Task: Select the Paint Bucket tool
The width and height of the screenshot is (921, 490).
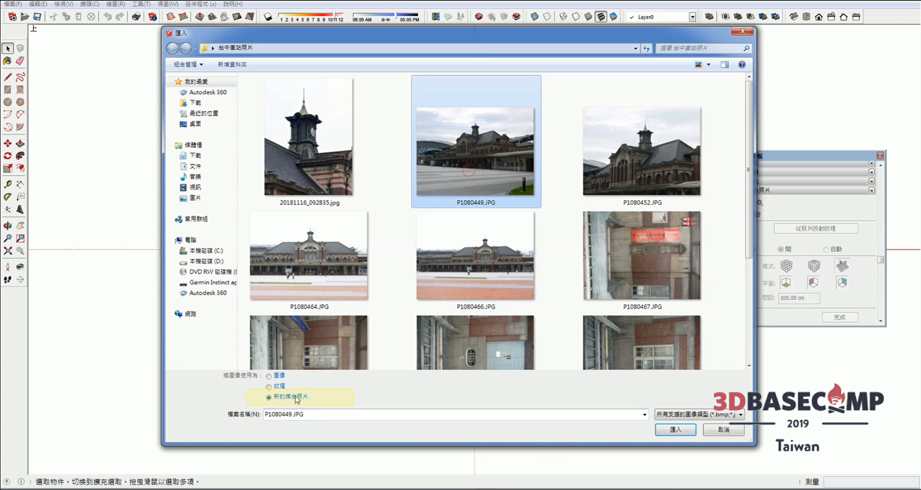Action: [x=7, y=61]
